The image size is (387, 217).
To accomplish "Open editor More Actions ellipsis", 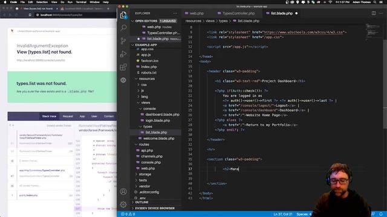I will [x=380, y=13].
